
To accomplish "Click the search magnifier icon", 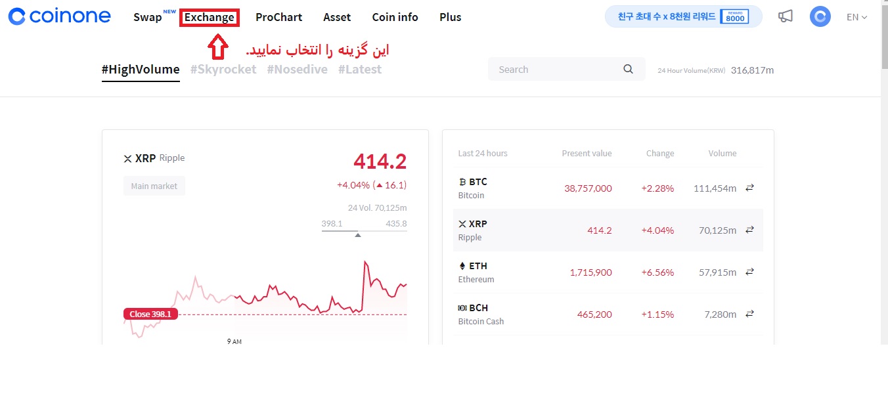I will [629, 69].
